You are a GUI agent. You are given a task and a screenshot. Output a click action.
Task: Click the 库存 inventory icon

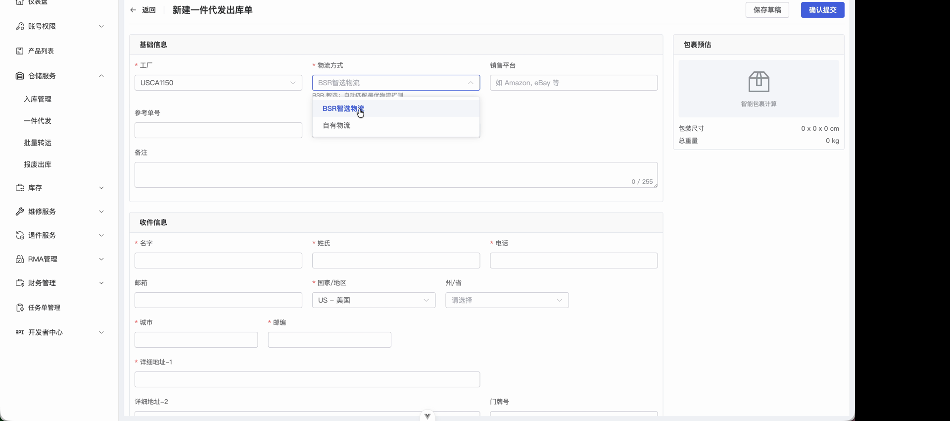(20, 188)
